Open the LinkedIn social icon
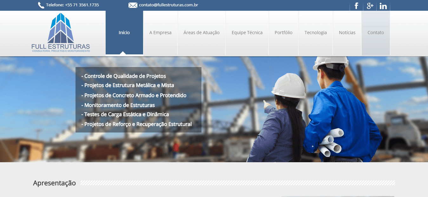Image resolution: width=428 pixels, height=197 pixels. [x=383, y=6]
